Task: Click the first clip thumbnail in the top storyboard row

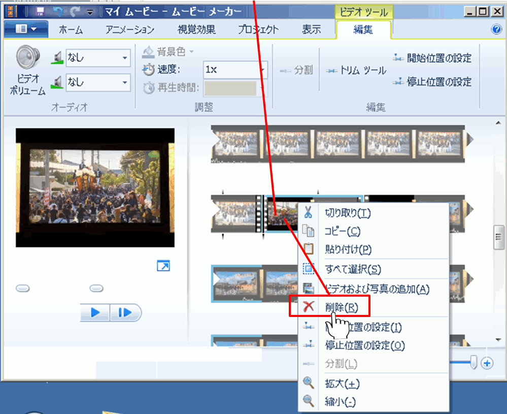Action: point(235,144)
